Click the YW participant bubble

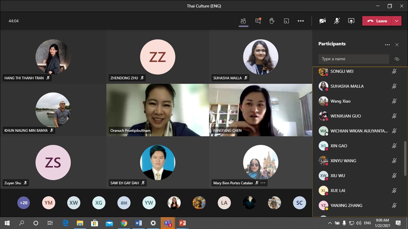click(149, 203)
